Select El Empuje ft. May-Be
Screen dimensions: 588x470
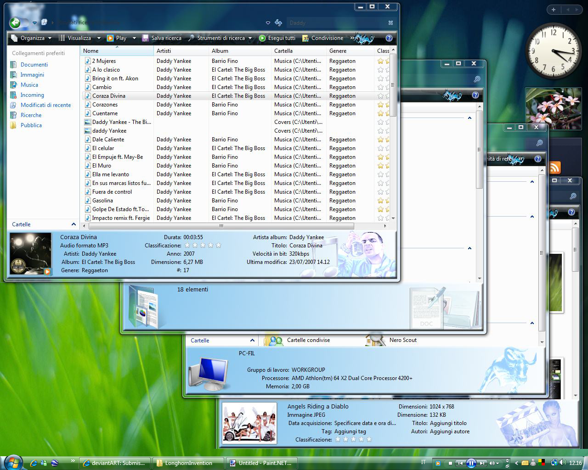tap(118, 157)
